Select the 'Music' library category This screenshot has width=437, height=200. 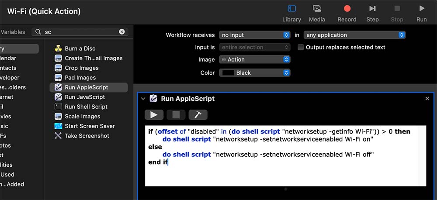[x=4, y=126]
